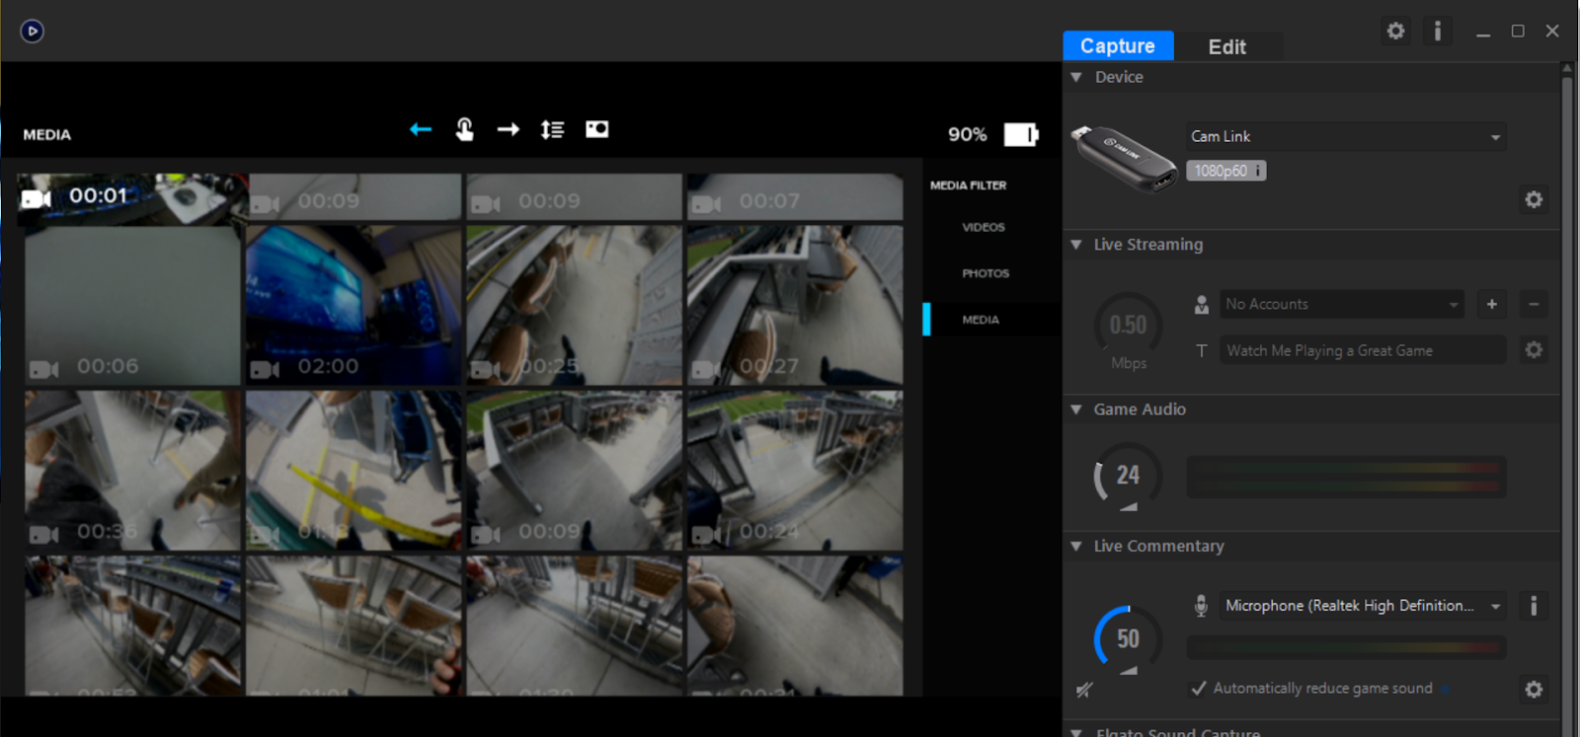Click the 90% battery percentage text

click(967, 134)
